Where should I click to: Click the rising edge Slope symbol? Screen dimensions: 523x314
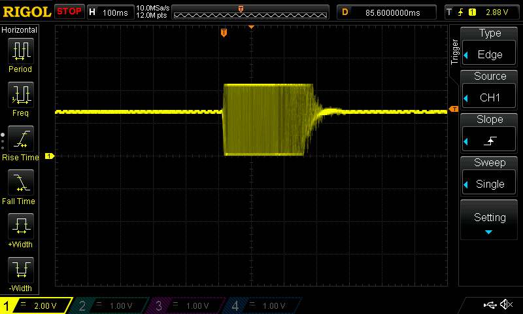coord(490,141)
